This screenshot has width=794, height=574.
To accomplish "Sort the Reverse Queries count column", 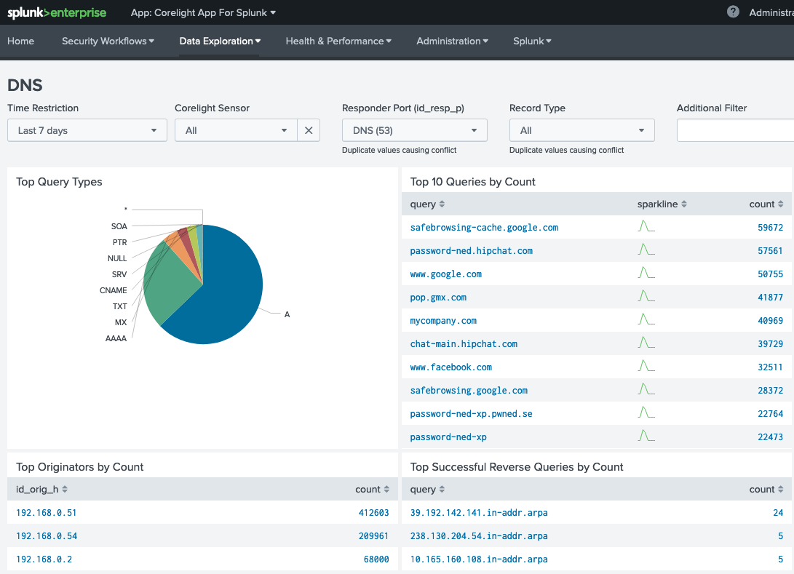I will point(766,489).
